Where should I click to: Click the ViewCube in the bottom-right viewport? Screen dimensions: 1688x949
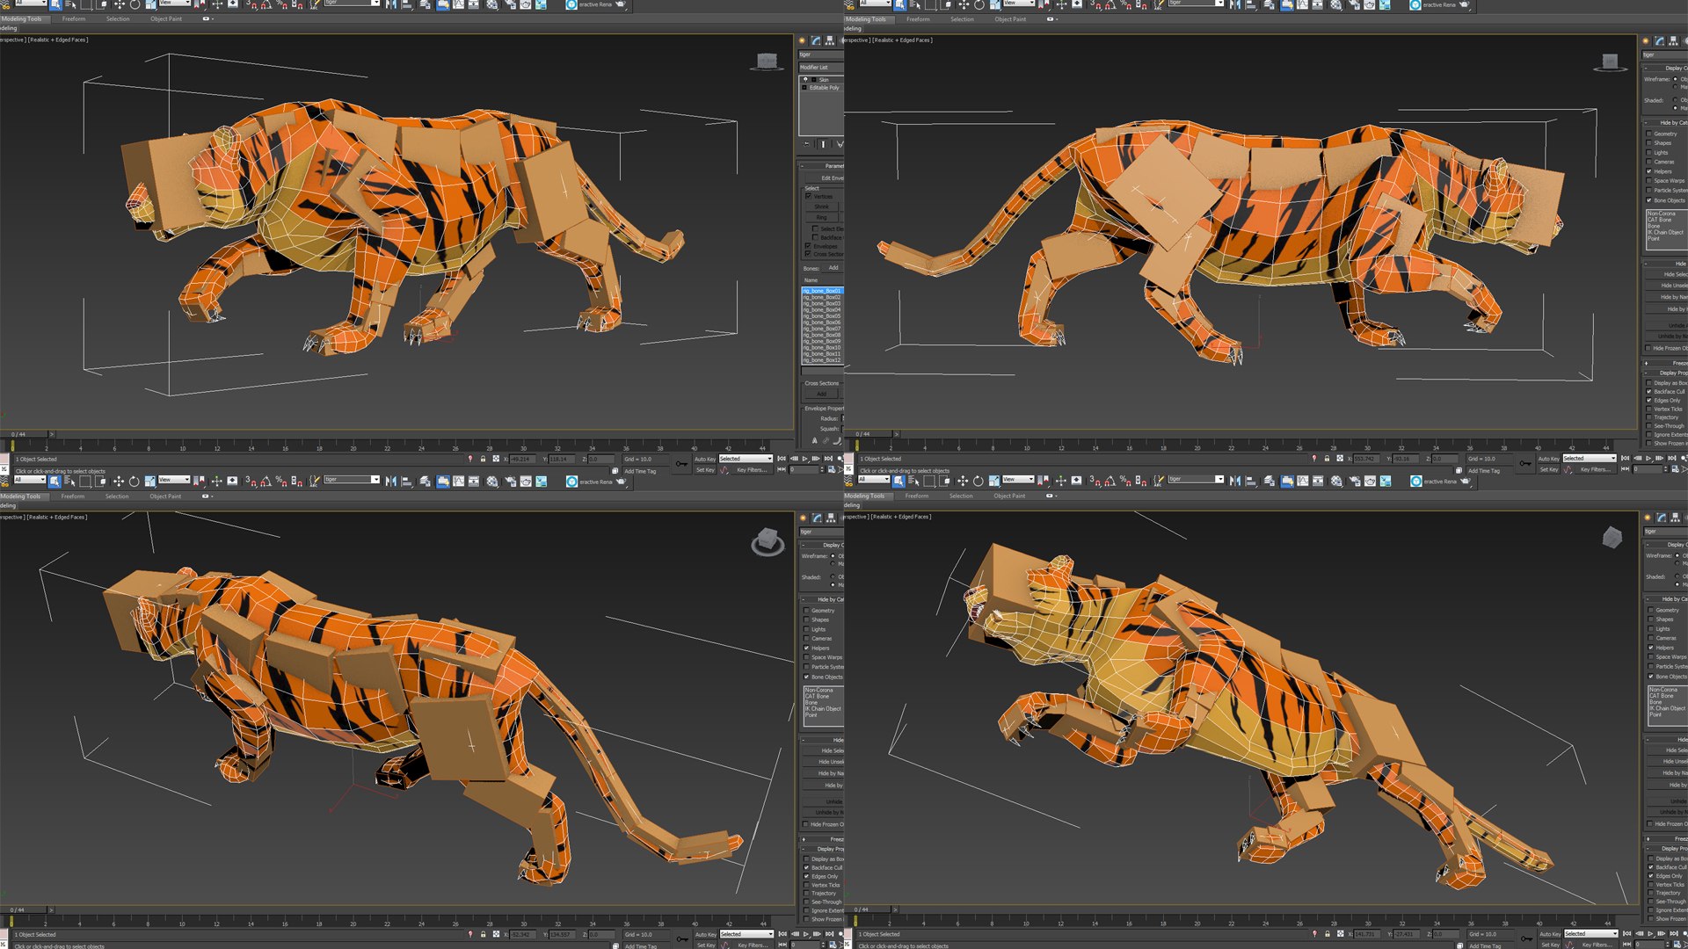point(1612,537)
